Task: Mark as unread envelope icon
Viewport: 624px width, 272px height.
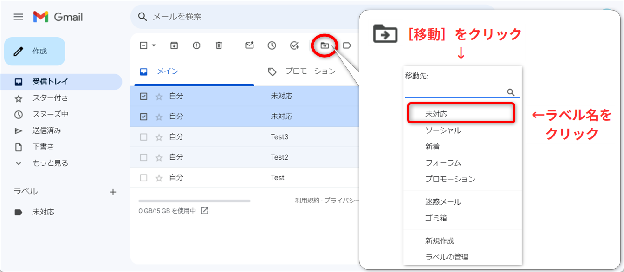Action: coord(249,45)
